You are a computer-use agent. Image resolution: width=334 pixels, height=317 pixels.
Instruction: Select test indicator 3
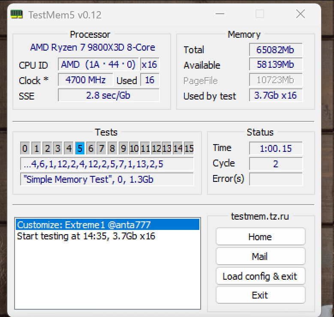58,148
